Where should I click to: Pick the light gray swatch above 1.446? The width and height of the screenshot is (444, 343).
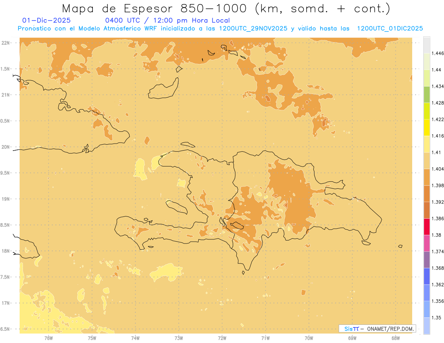click(427, 45)
